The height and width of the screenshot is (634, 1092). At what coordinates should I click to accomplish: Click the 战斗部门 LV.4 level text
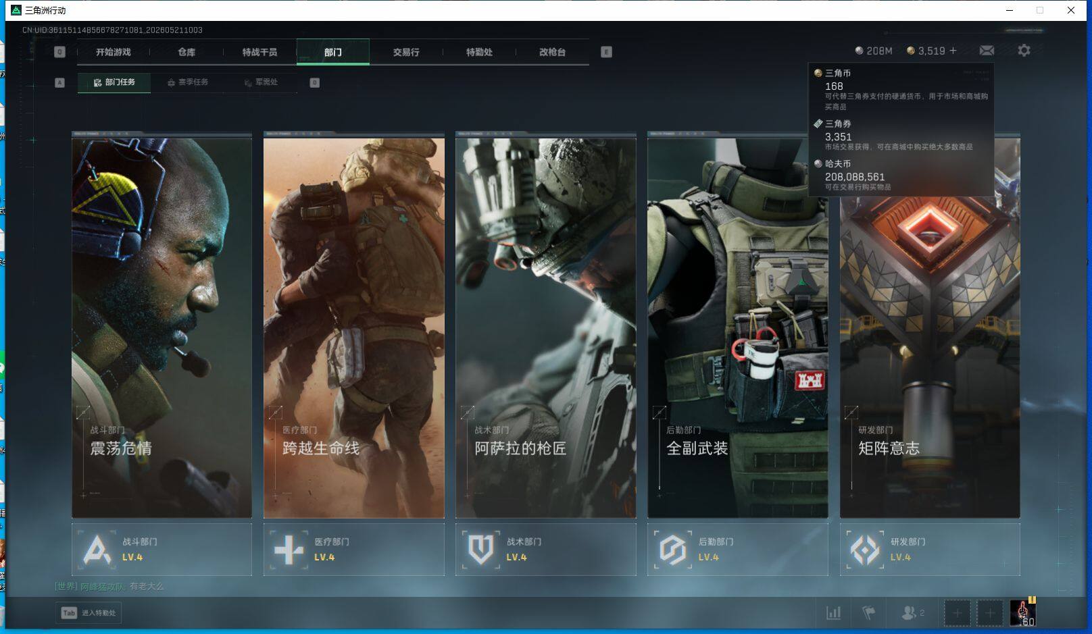coord(132,558)
